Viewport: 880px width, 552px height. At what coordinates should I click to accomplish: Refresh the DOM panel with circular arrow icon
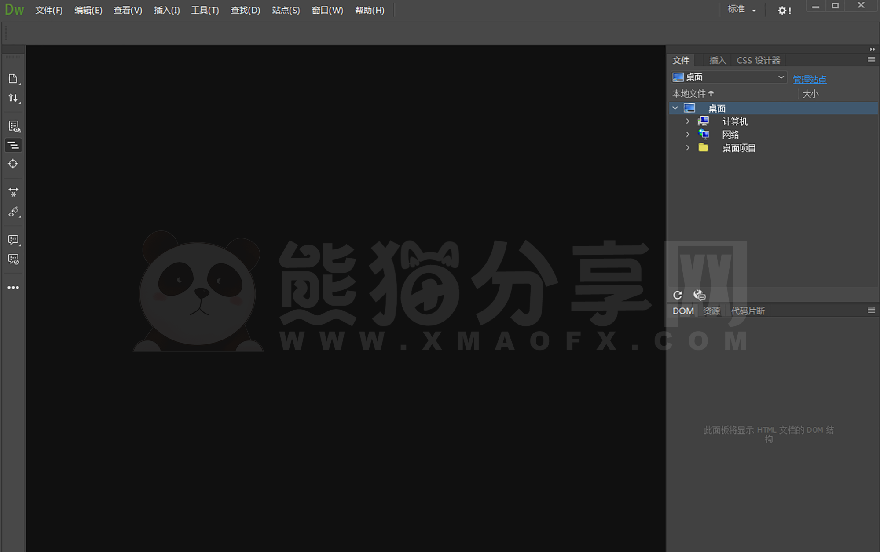(x=677, y=295)
